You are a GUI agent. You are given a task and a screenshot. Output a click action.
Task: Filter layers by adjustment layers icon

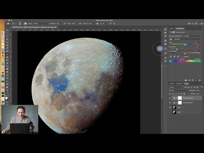pyautogui.click(x=189, y=87)
